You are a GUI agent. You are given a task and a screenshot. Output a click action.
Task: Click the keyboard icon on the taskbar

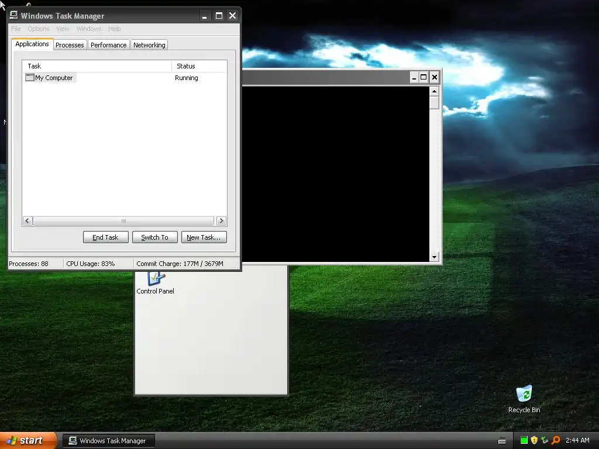502,441
